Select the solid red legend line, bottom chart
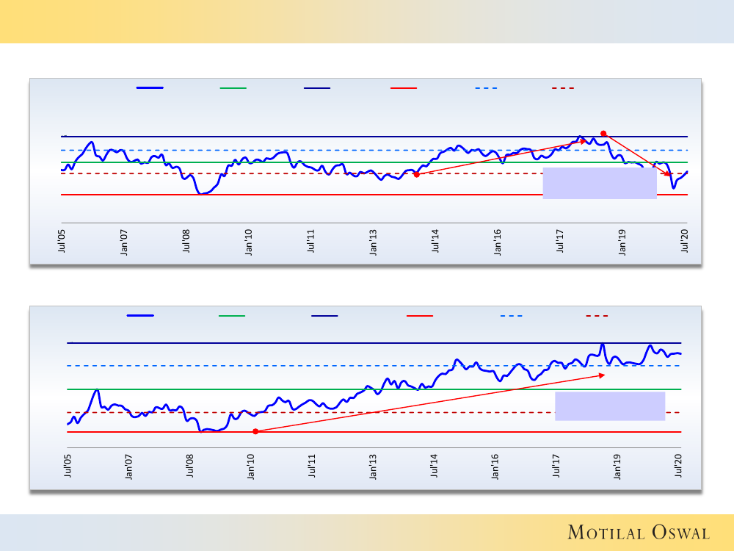This screenshot has width=734, height=551. click(x=420, y=316)
